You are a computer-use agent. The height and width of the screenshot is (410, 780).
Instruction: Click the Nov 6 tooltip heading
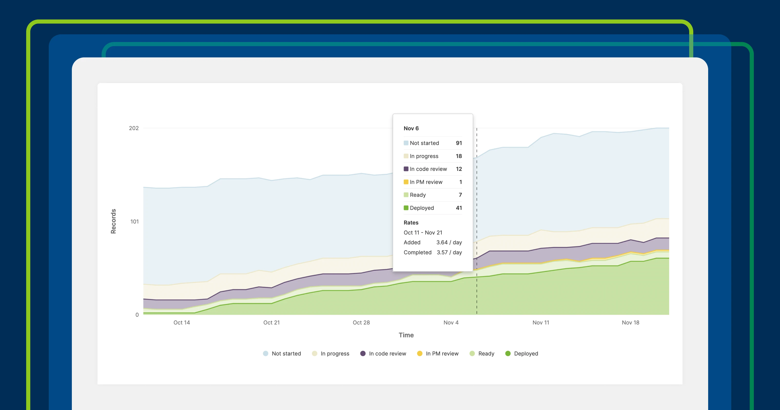(411, 128)
